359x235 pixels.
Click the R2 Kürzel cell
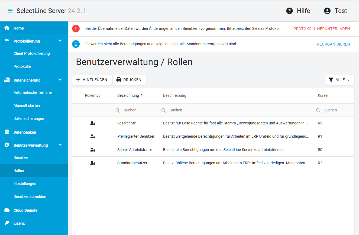(x=320, y=163)
